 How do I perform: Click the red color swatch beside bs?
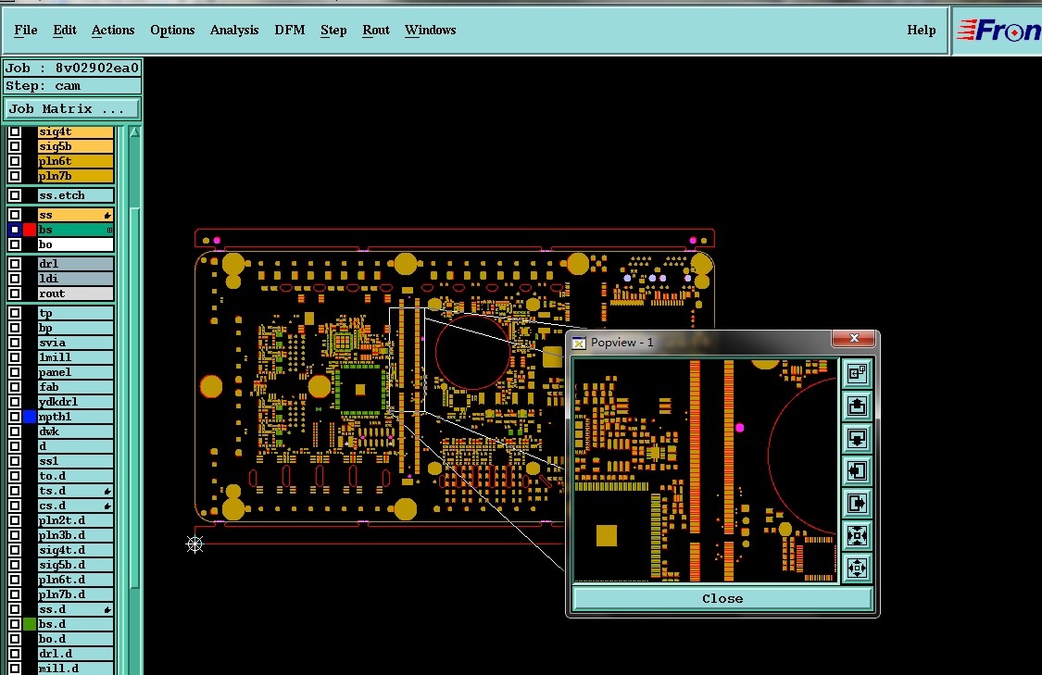tap(30, 230)
